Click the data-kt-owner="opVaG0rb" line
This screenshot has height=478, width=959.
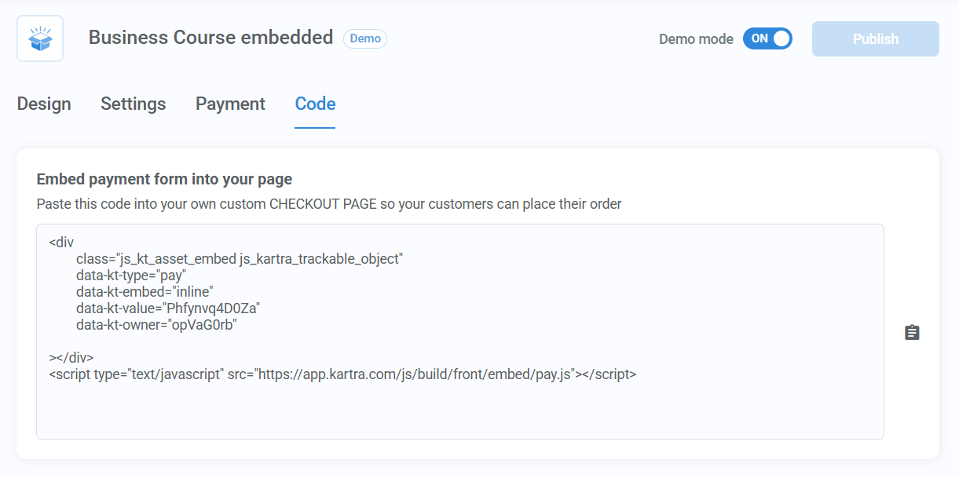coord(156,324)
